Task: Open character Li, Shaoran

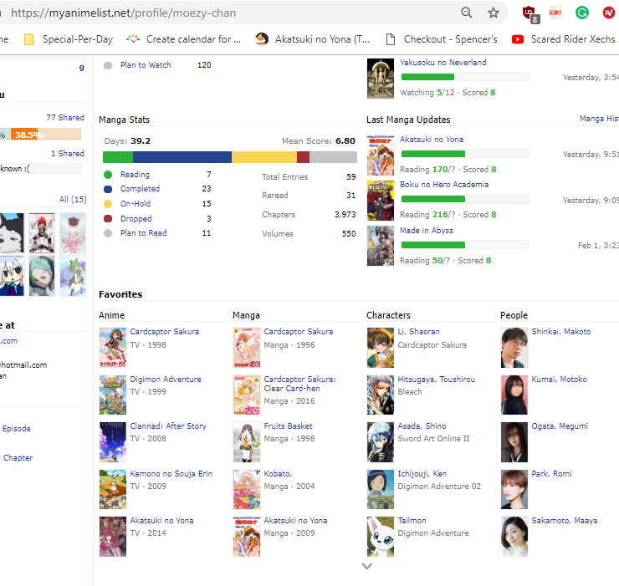Action: 418,332
